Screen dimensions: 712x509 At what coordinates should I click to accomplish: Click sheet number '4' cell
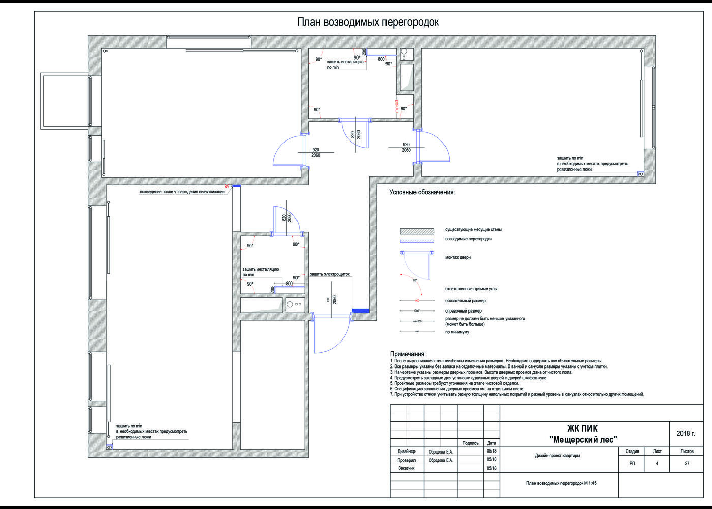coord(657,463)
